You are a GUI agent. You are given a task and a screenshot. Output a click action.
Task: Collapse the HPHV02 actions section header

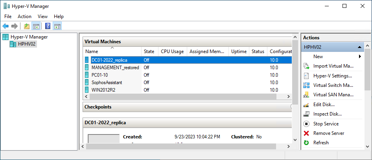pos(359,47)
